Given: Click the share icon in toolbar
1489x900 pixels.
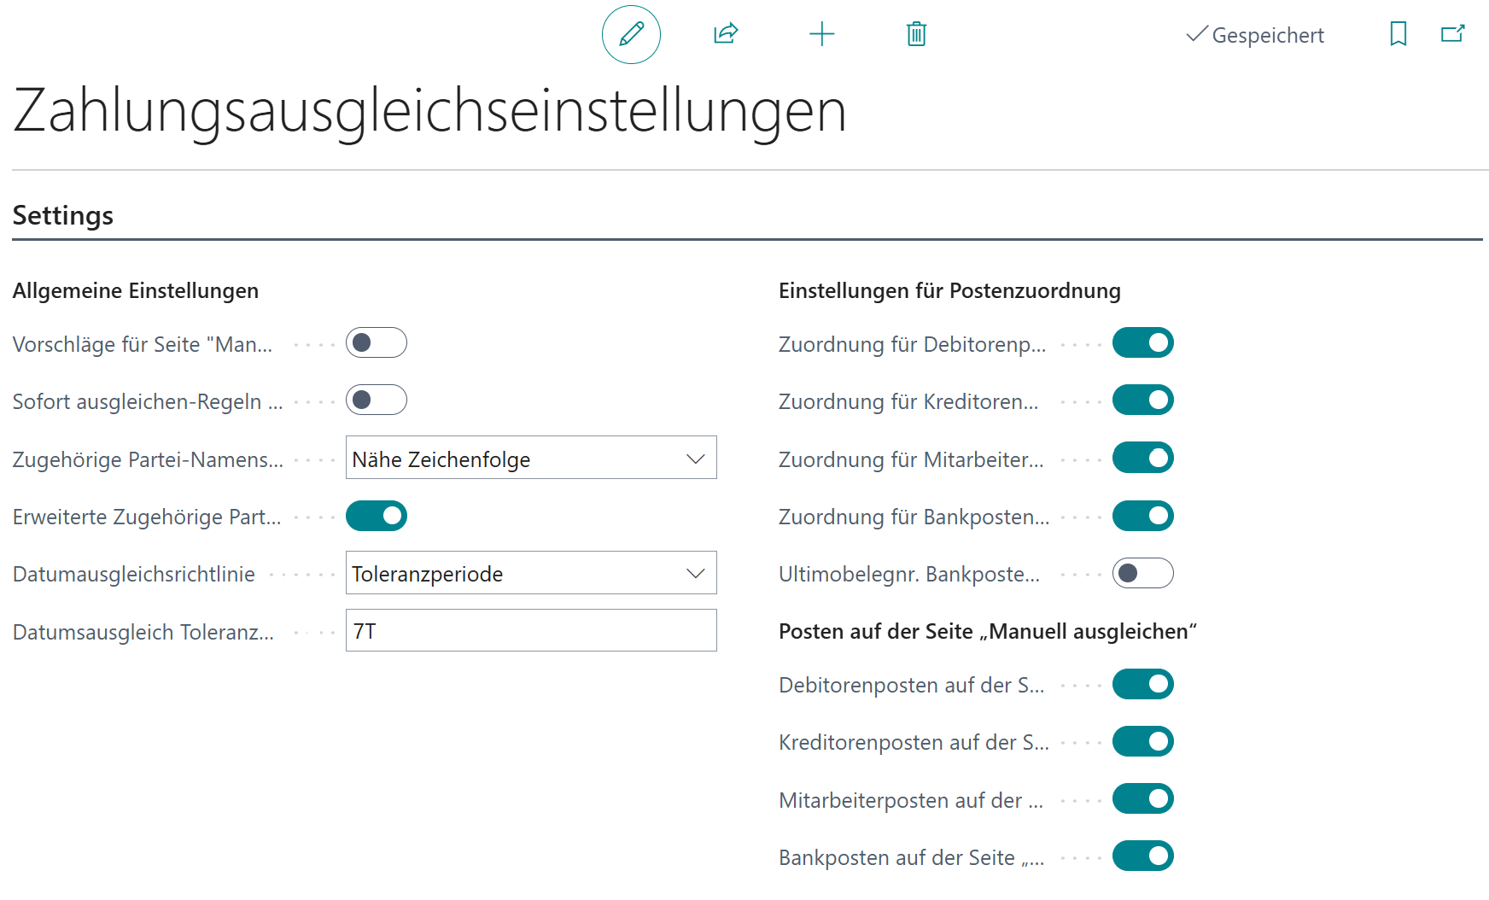Looking at the screenshot, I should point(726,34).
